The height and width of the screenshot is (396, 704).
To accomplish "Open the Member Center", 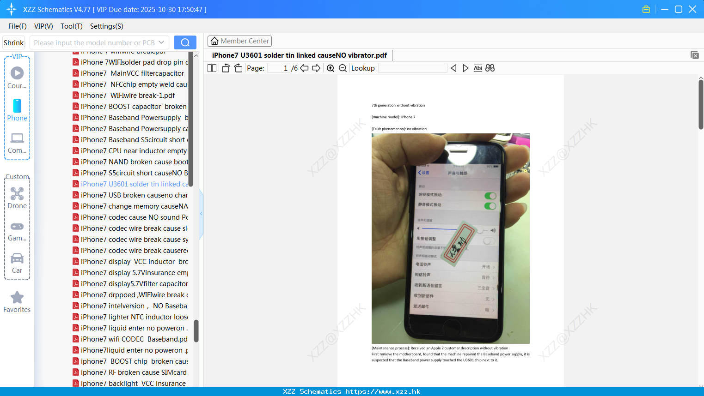I will pos(239,41).
